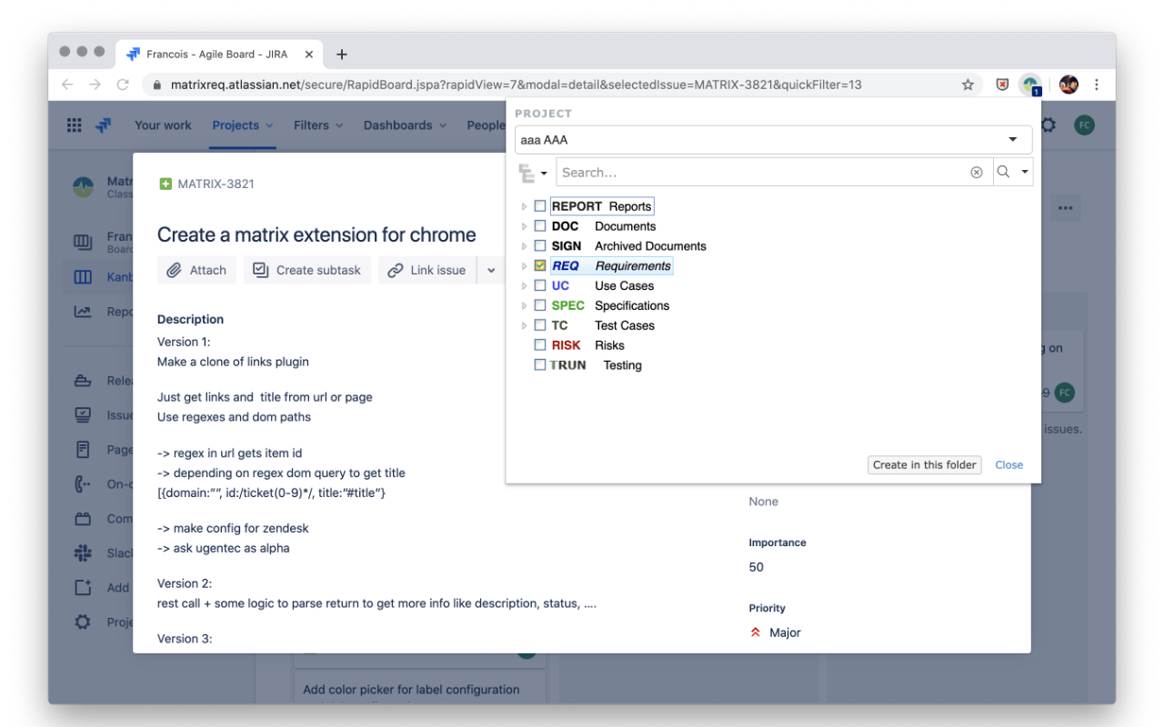Select the Francois Agile Board browser tab
This screenshot has height=727, width=1164.
[x=219, y=55]
